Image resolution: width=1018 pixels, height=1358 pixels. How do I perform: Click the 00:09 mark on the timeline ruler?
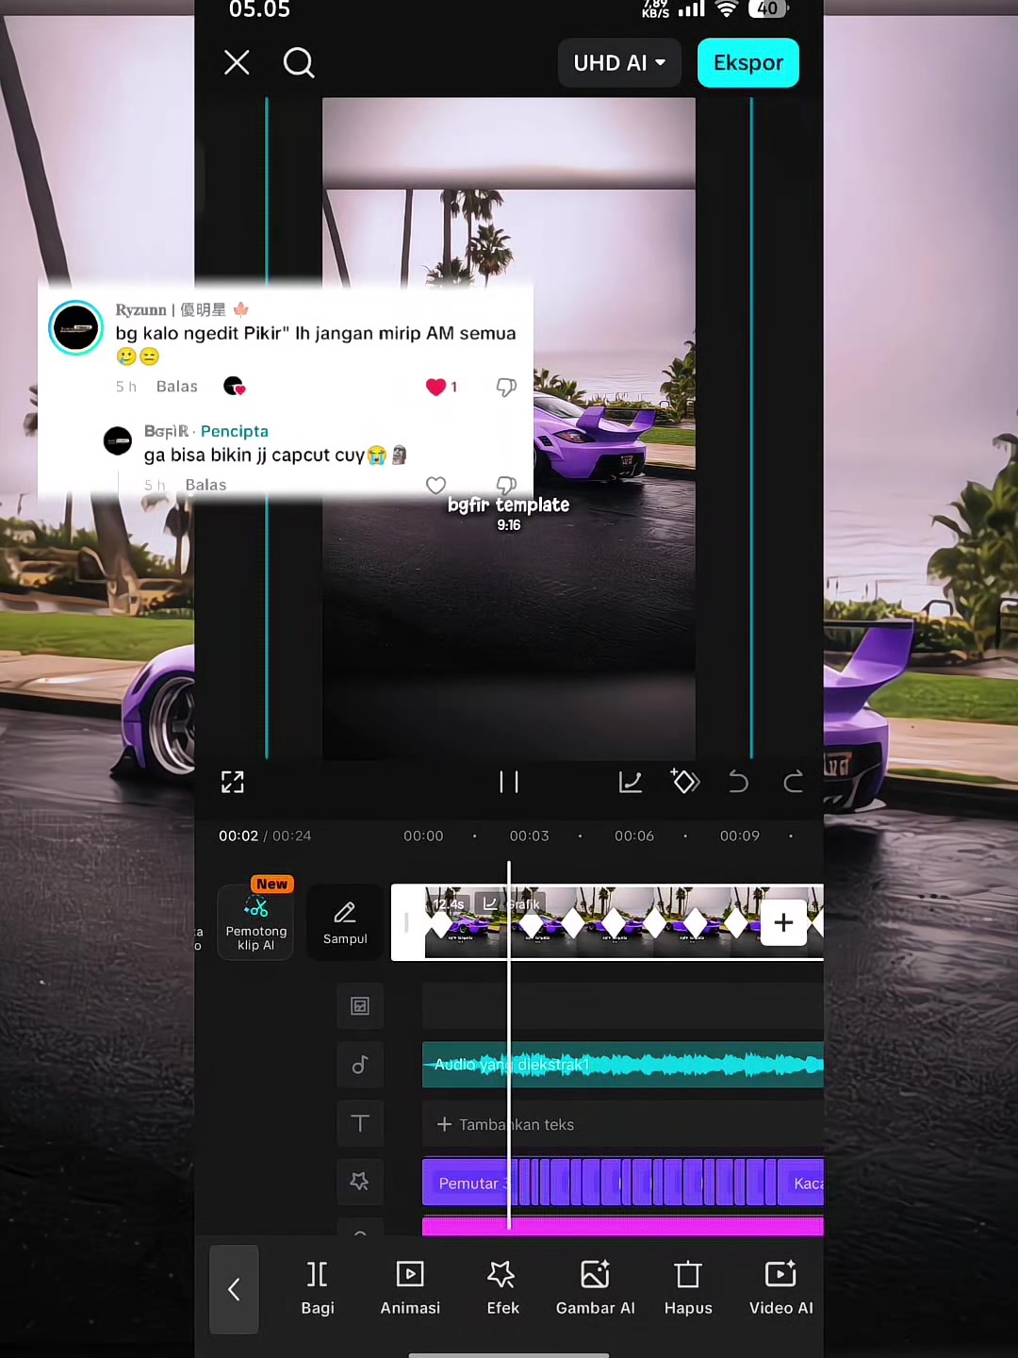[740, 836]
